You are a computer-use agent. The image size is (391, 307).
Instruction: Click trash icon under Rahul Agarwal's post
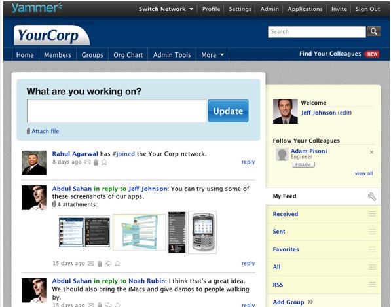tap(96, 162)
